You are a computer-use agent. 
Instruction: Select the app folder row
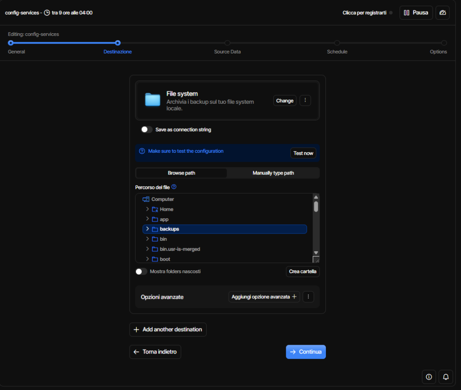point(225,219)
